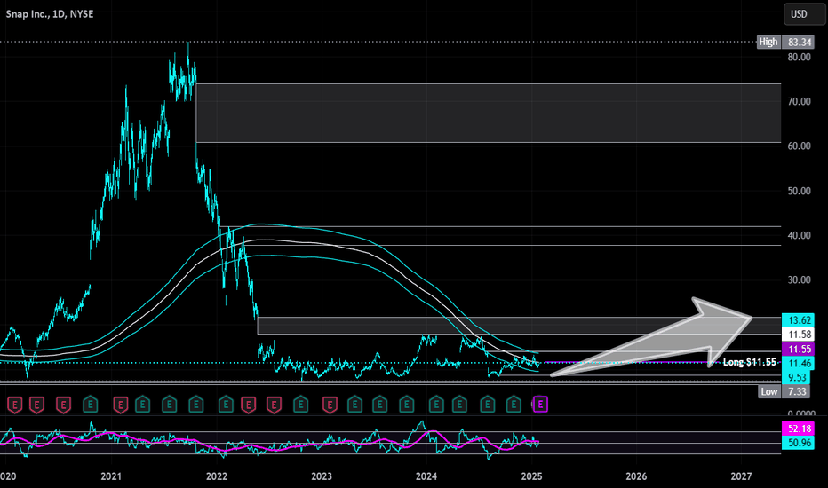Click the 80.00 price axis label

tap(799, 57)
